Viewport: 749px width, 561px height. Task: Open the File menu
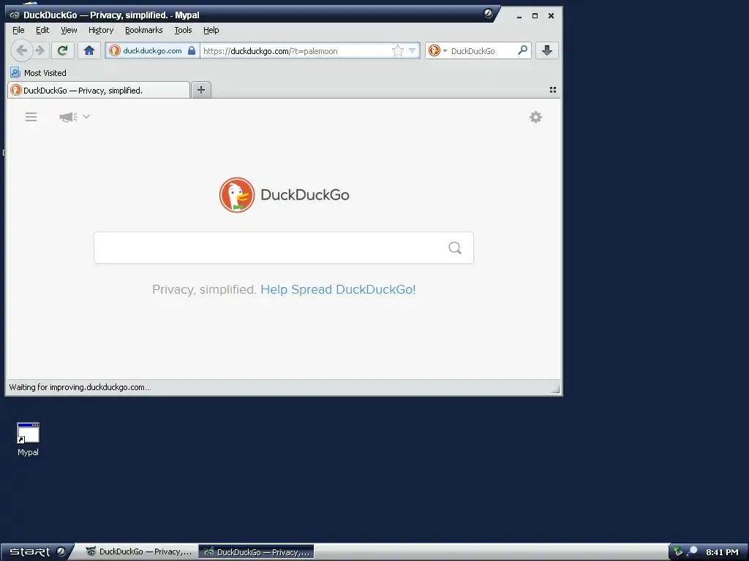(x=18, y=30)
